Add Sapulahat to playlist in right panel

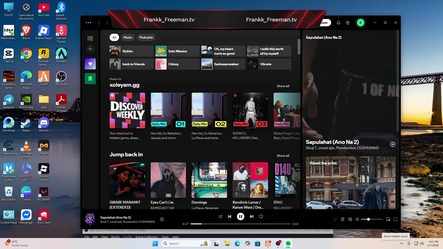(392, 144)
